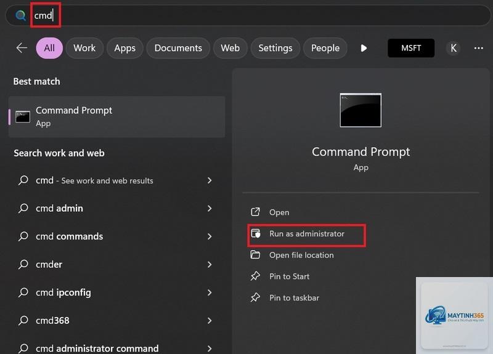The width and height of the screenshot is (493, 354).
Task: Click the Pin to taskbar pin icon
Action: tap(255, 297)
